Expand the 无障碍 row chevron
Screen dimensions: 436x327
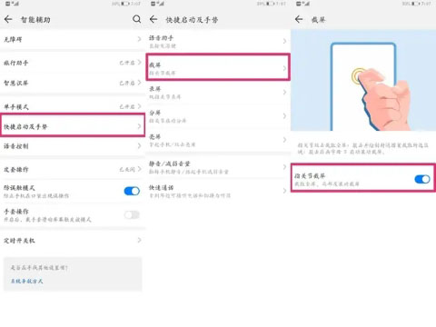click(x=139, y=39)
